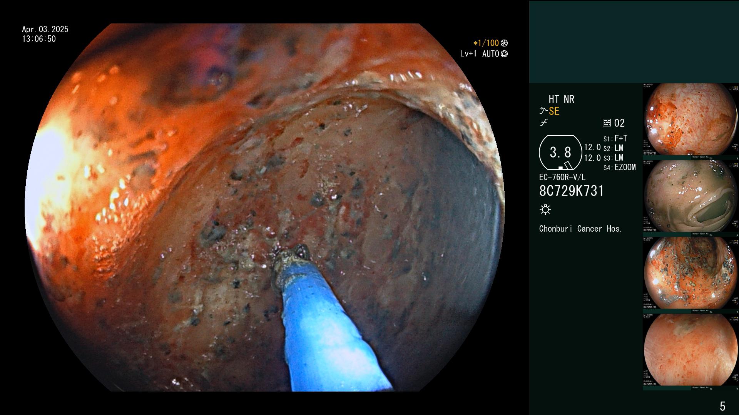Click the S1: F+T switch assignment
Image resolution: width=739 pixels, height=415 pixels.
tap(615, 139)
